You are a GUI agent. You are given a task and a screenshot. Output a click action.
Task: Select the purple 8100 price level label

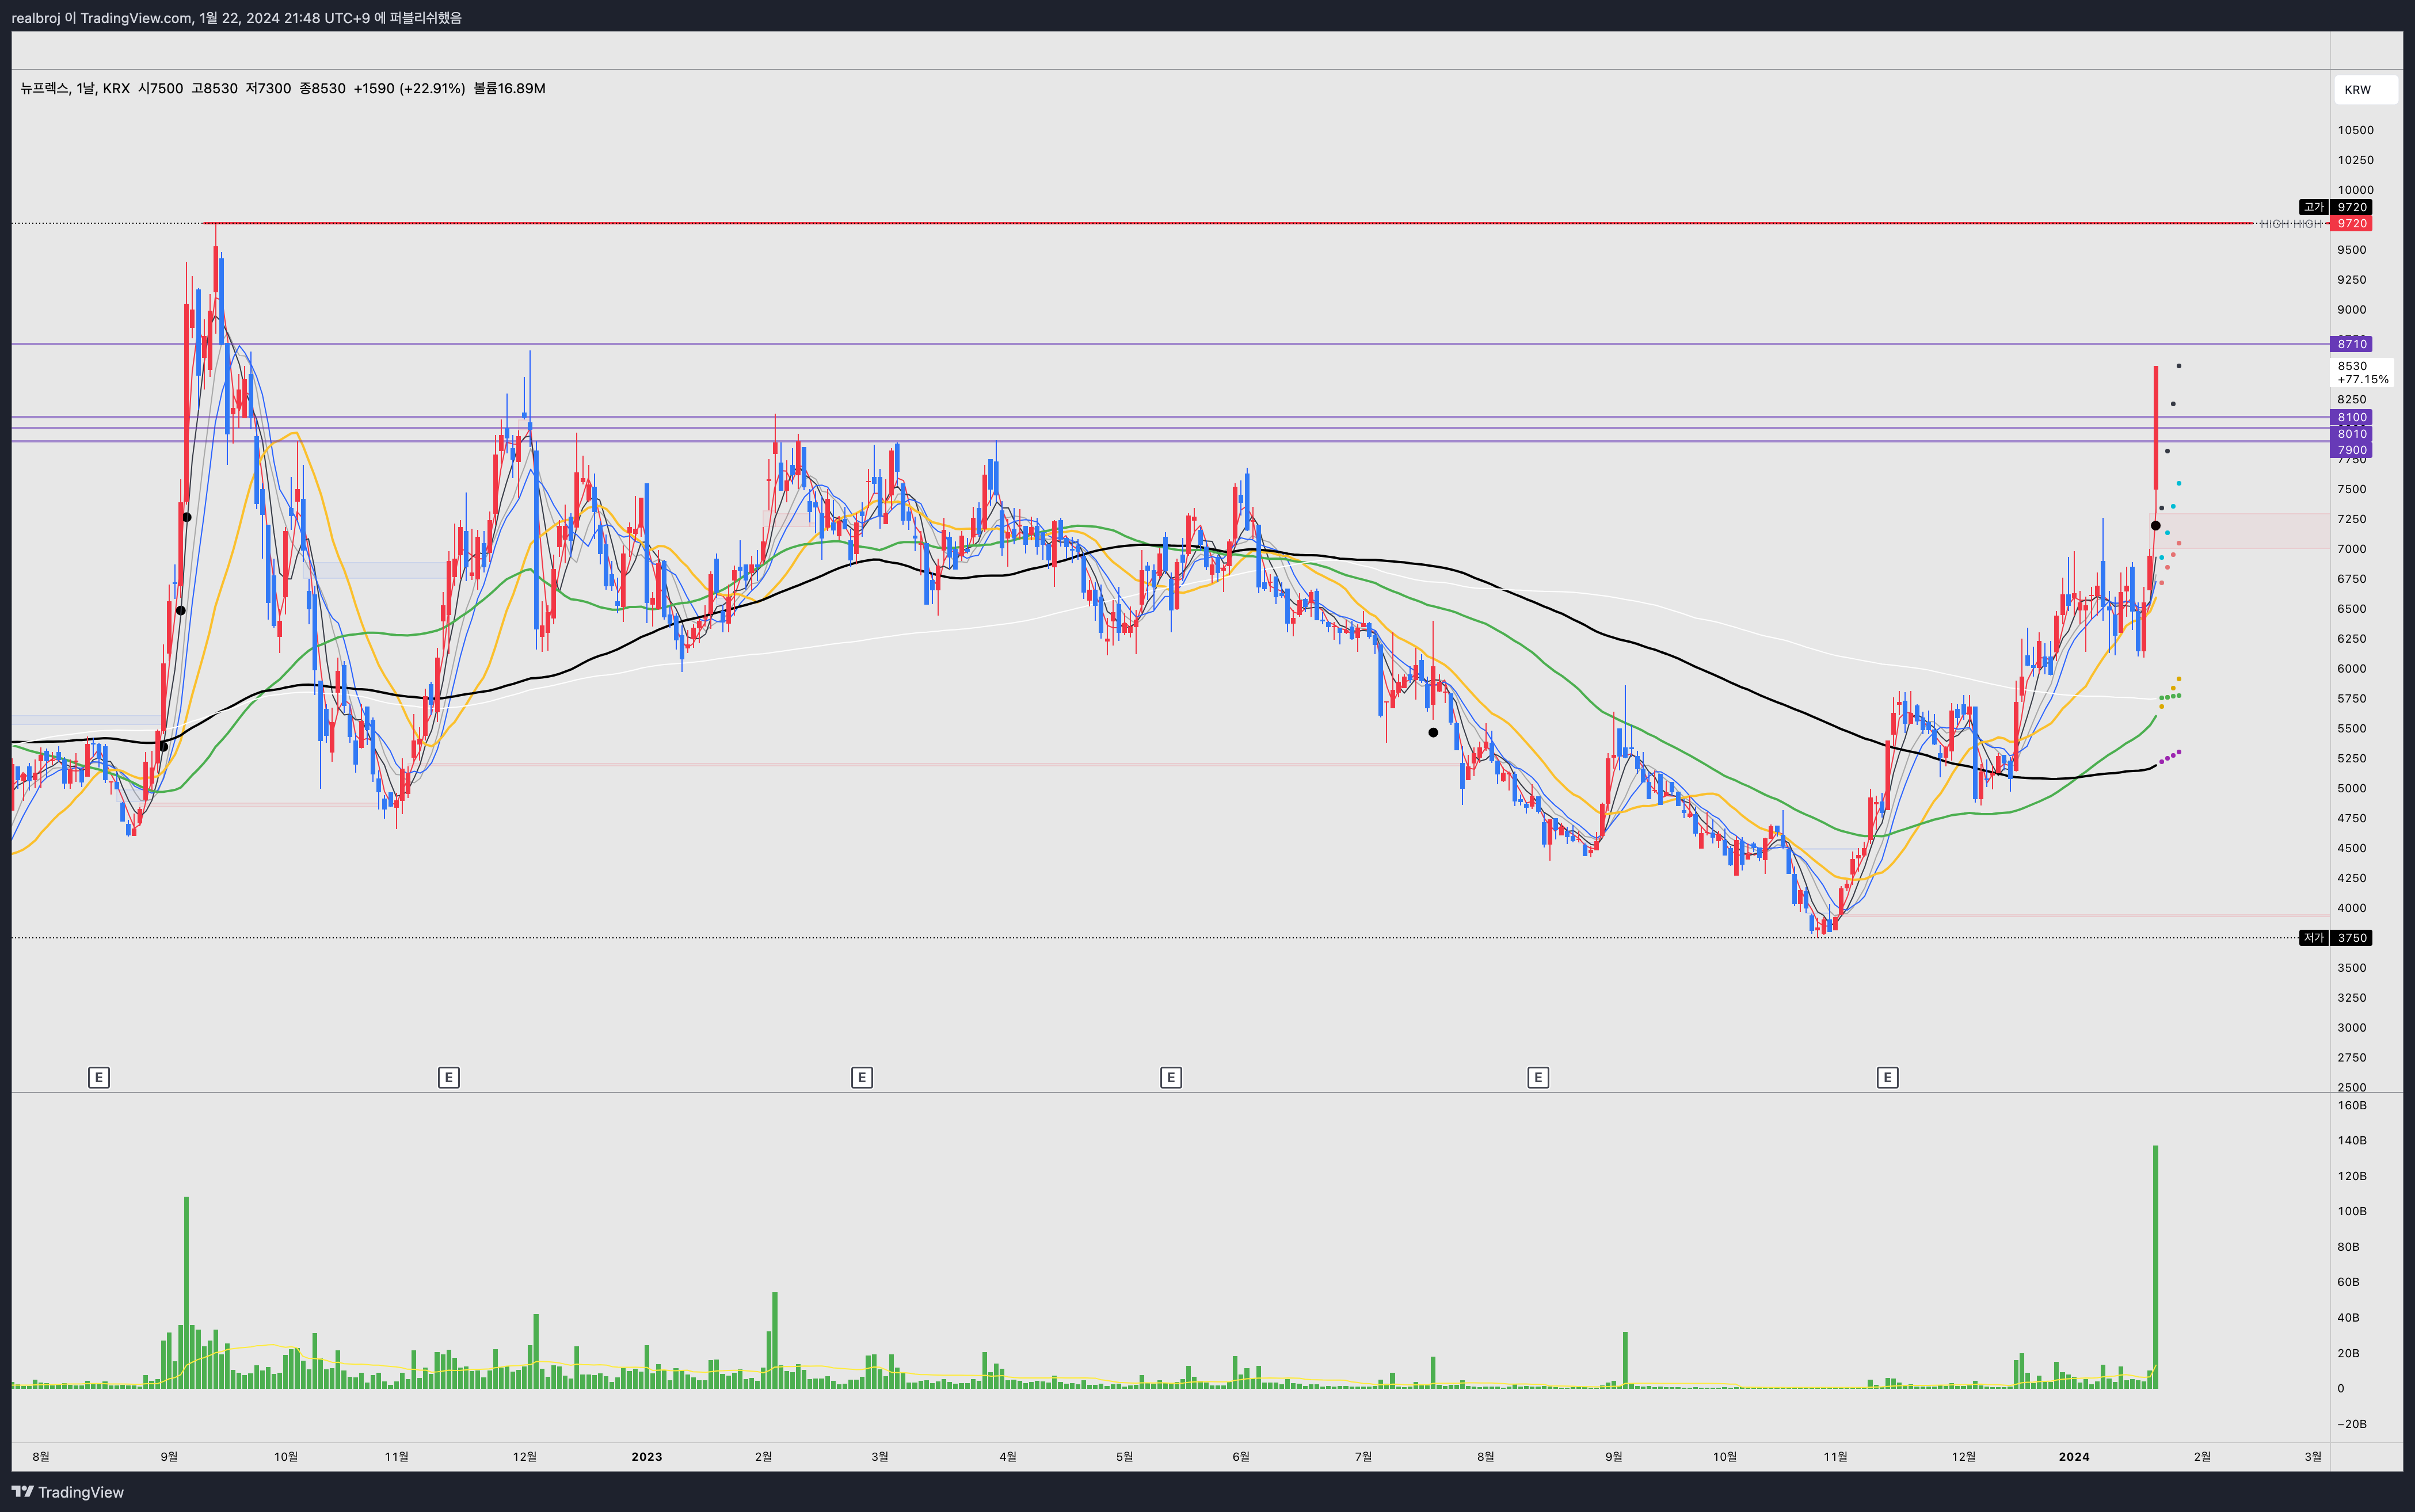tap(2351, 417)
